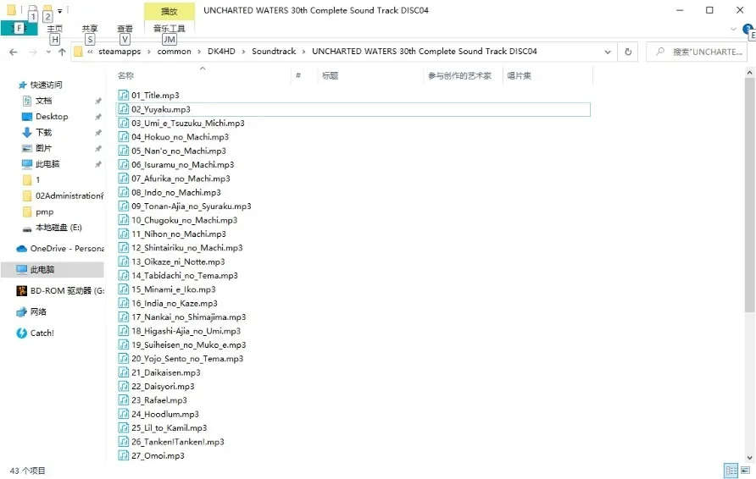
Task: Open the chevron after steamapps in breadcrumb
Action: [x=149, y=52]
